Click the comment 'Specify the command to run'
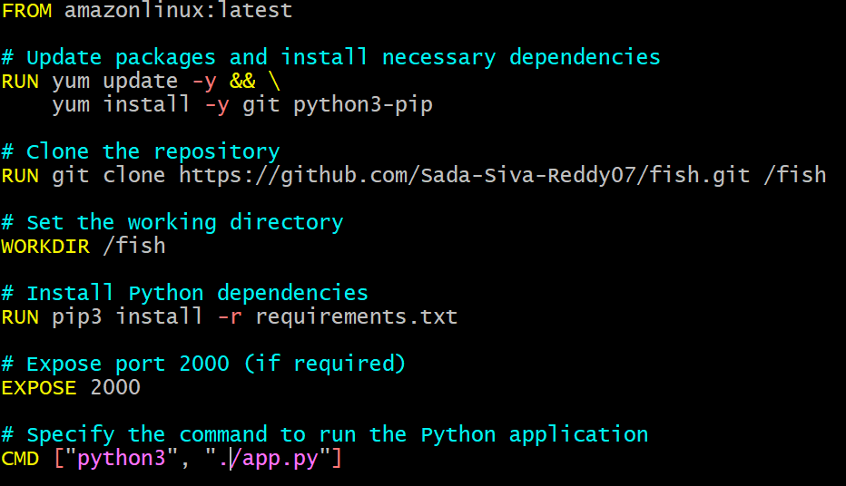Screen dimensions: 846x486 (325, 434)
